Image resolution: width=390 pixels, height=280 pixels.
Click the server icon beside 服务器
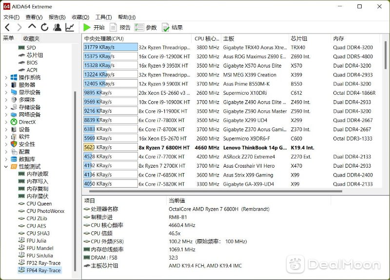point(14,85)
